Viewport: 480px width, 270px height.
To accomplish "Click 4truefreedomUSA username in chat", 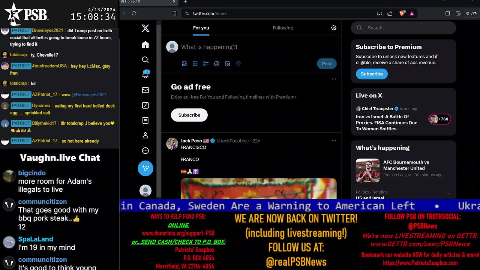I will [x=49, y=66].
